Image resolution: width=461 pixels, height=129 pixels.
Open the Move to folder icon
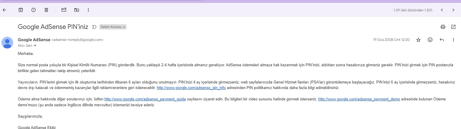[77, 10]
